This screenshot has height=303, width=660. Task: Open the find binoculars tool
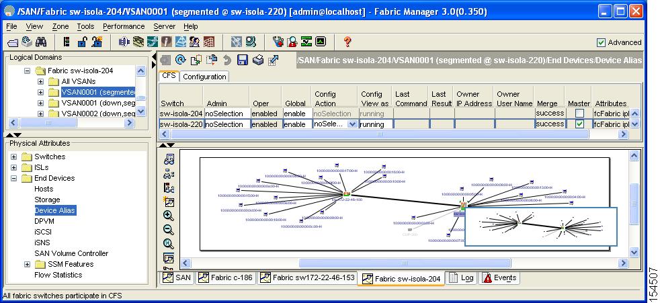coord(41,42)
